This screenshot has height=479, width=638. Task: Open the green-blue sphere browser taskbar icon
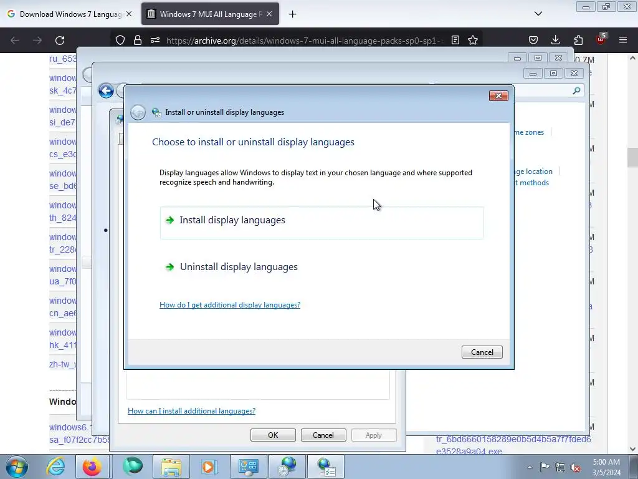point(133,466)
